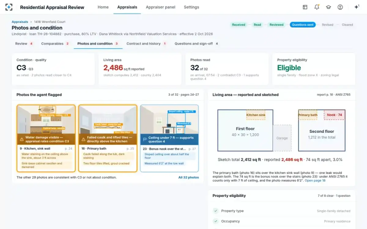
Task: Open the layout panel icon in header
Action: click(x=305, y=7)
